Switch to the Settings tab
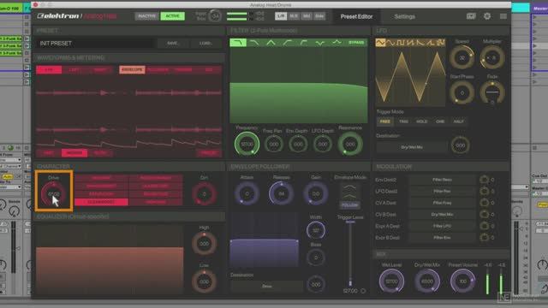 point(405,16)
